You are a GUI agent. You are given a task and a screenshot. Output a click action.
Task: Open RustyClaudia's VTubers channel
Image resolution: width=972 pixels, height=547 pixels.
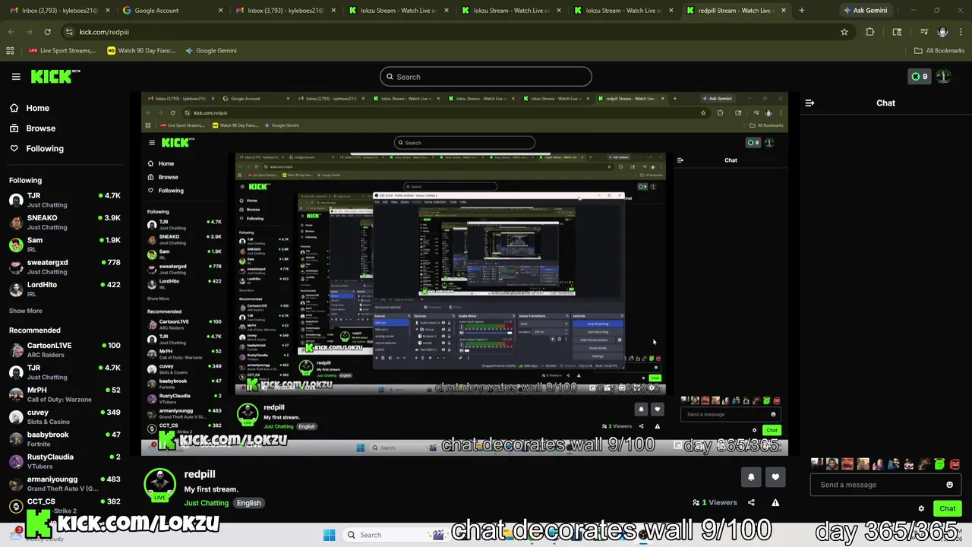pyautogui.click(x=65, y=461)
